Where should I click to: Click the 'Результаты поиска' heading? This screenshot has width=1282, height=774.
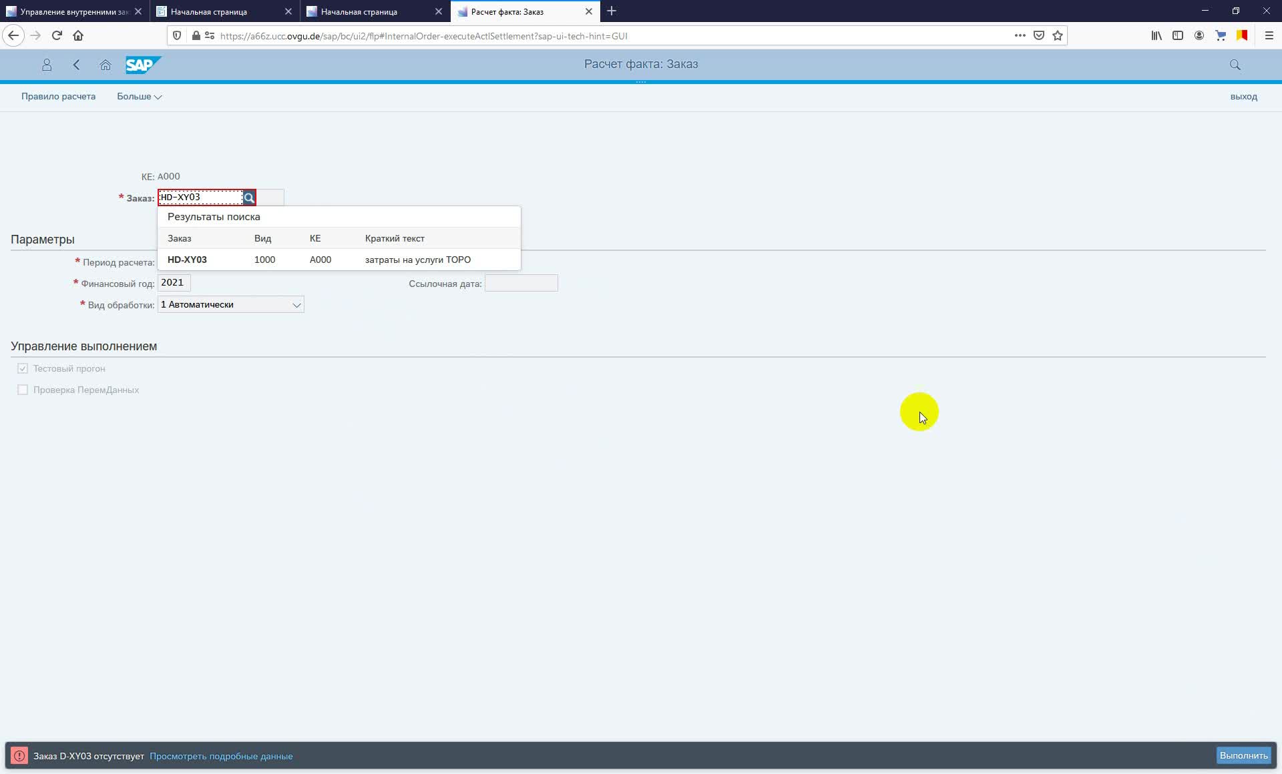coord(214,217)
